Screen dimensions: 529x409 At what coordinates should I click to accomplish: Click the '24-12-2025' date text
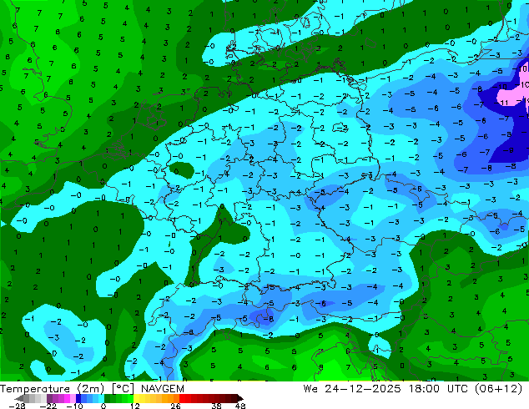click(x=362, y=389)
